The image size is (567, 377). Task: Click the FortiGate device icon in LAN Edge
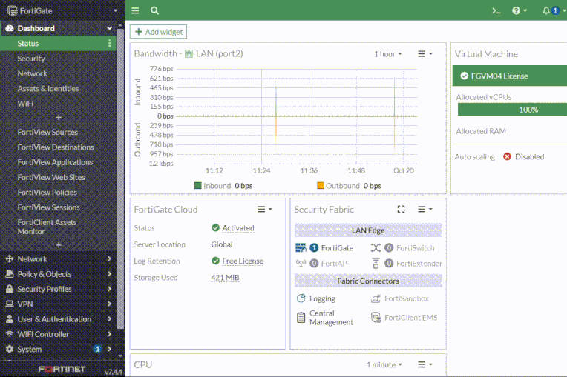[301, 248]
